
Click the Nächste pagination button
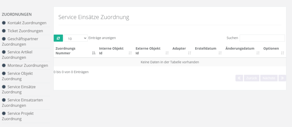click(269, 78)
